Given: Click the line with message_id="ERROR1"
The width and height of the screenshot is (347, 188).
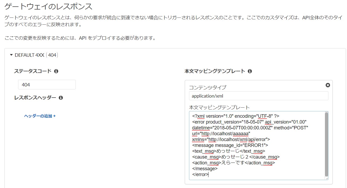Looking at the screenshot, I should tap(230, 145).
